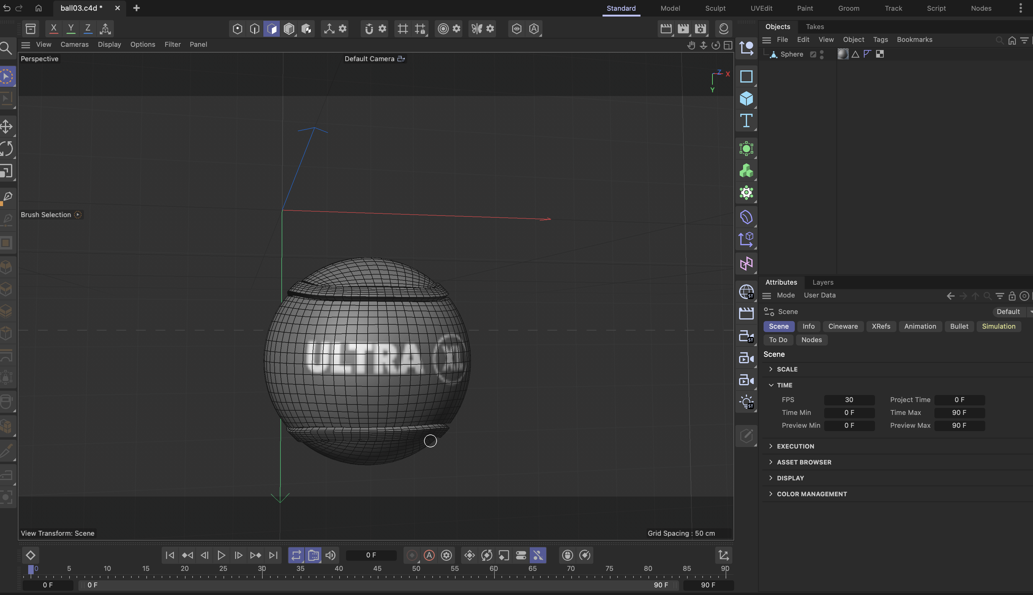The height and width of the screenshot is (595, 1033).
Task: Open Render Settings clapperboard gear icon
Action: click(x=701, y=29)
